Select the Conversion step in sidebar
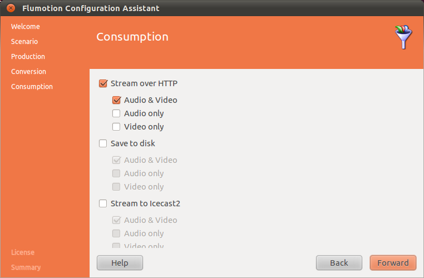The image size is (424, 278). click(28, 72)
